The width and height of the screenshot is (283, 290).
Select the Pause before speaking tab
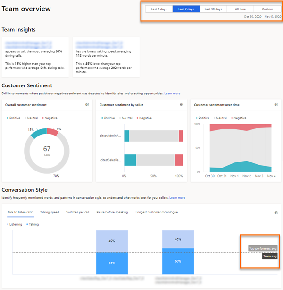(x=112, y=213)
